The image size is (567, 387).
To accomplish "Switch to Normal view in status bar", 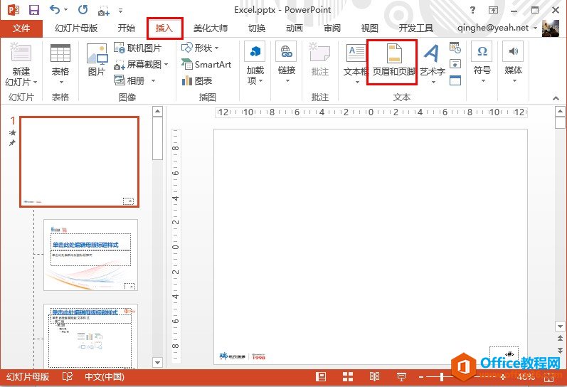I will [x=321, y=377].
